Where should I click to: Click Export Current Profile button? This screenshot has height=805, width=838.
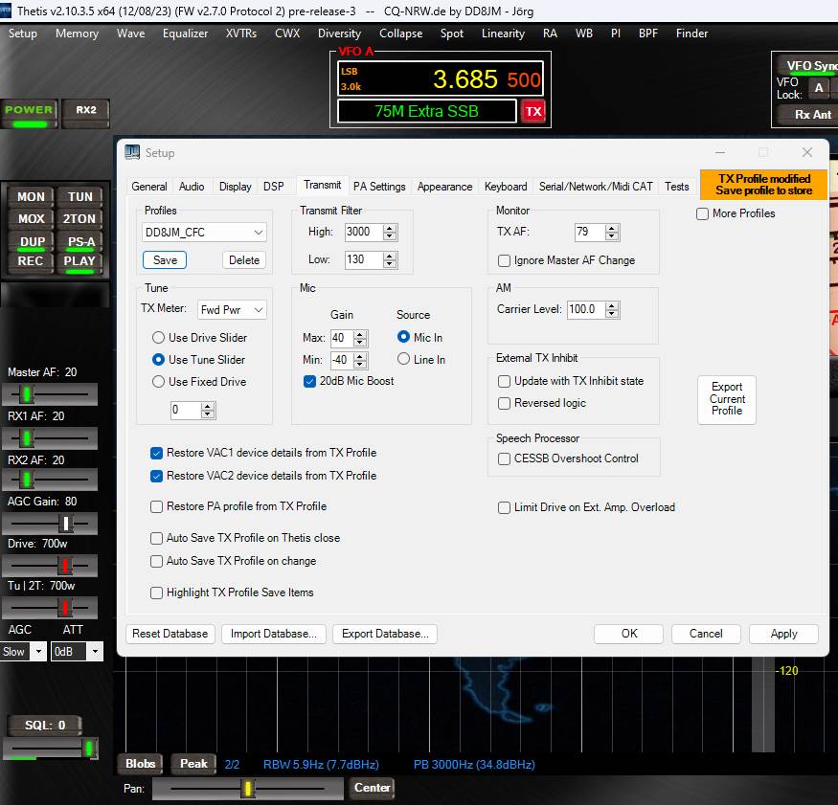[x=727, y=399]
